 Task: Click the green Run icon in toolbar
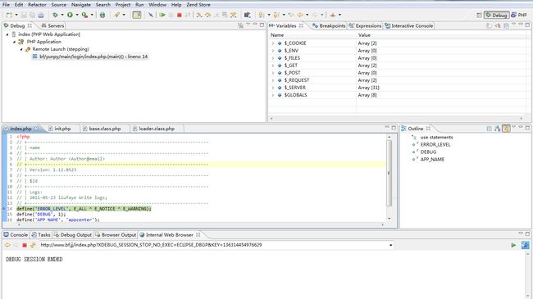coord(70,15)
